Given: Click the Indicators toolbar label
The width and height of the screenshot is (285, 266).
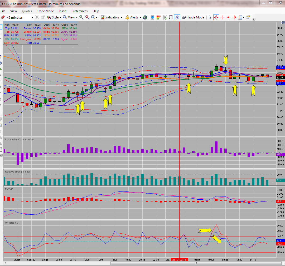Looking at the screenshot, I should coord(112,17).
